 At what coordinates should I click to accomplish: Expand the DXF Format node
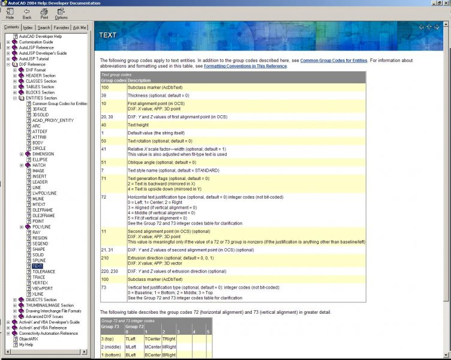tap(15, 70)
